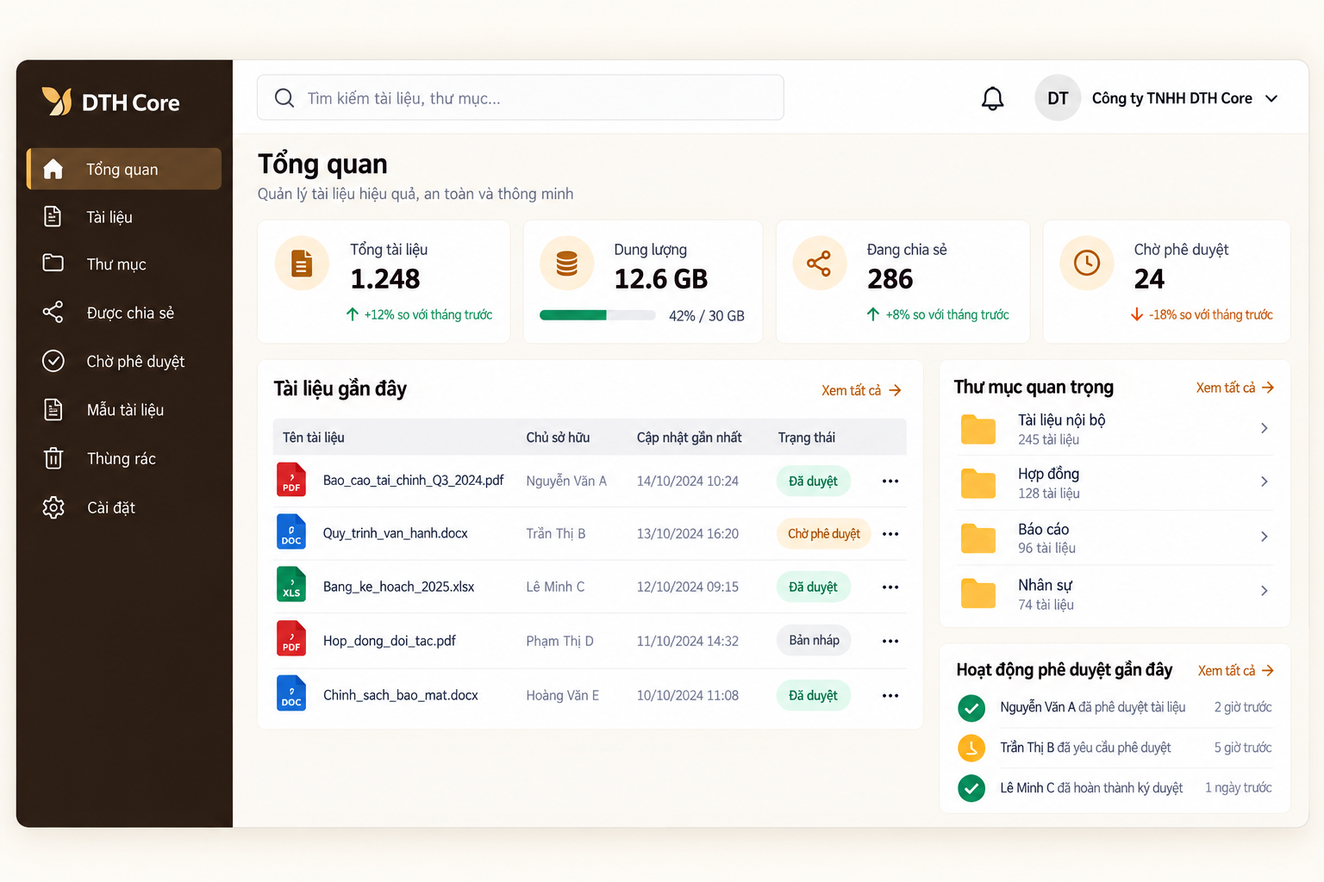Viewport: 1324px width, 882px height.
Task: Click the PDF icon for Bao_cao_tai_chinh_Q3_2024.pdf
Action: coord(291,480)
